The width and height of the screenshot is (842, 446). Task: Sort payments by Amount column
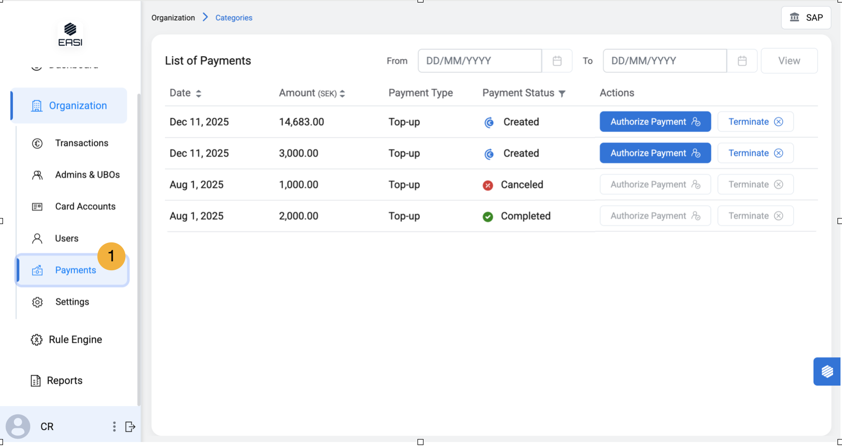[342, 94]
